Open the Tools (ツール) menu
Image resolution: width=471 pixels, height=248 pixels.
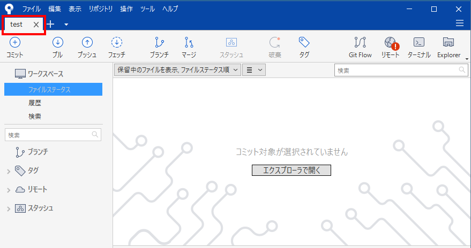coord(147,9)
